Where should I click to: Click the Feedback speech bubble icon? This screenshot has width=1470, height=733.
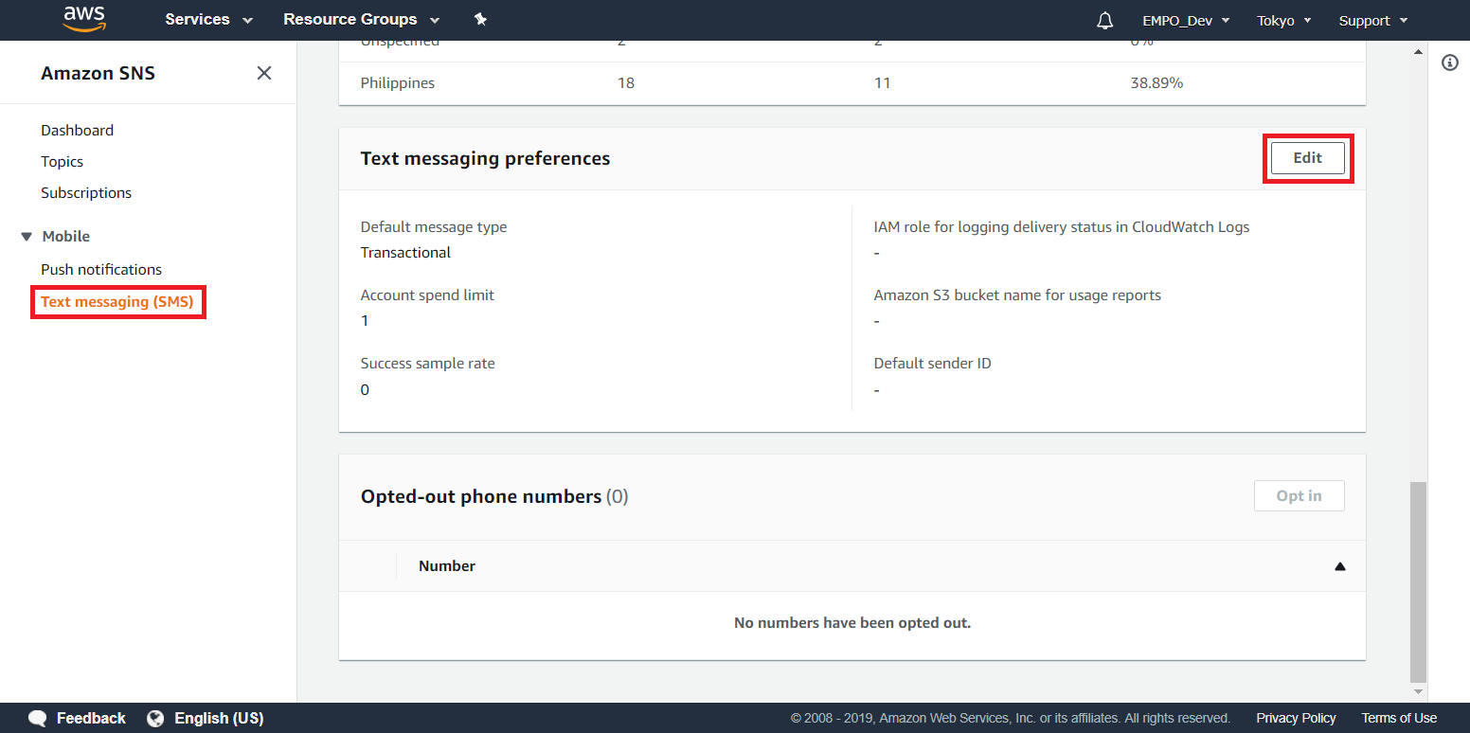38,718
